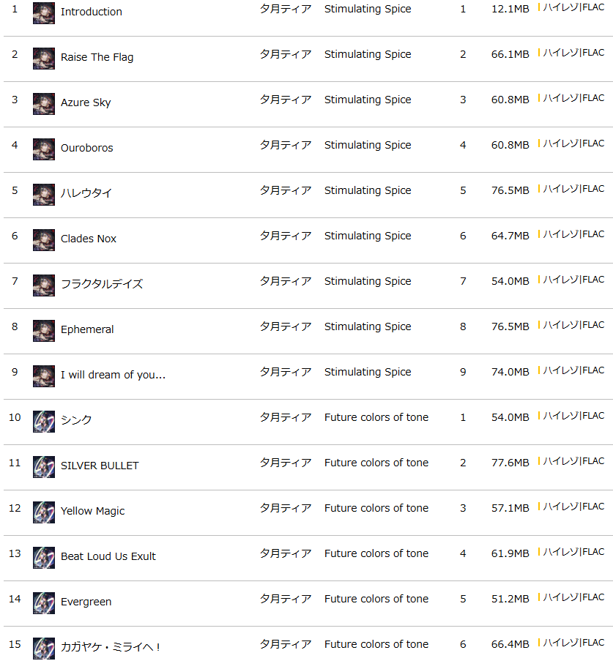Open the ハレウタイ track cover thumbnail
This screenshot has height=661, width=613.
click(x=43, y=194)
